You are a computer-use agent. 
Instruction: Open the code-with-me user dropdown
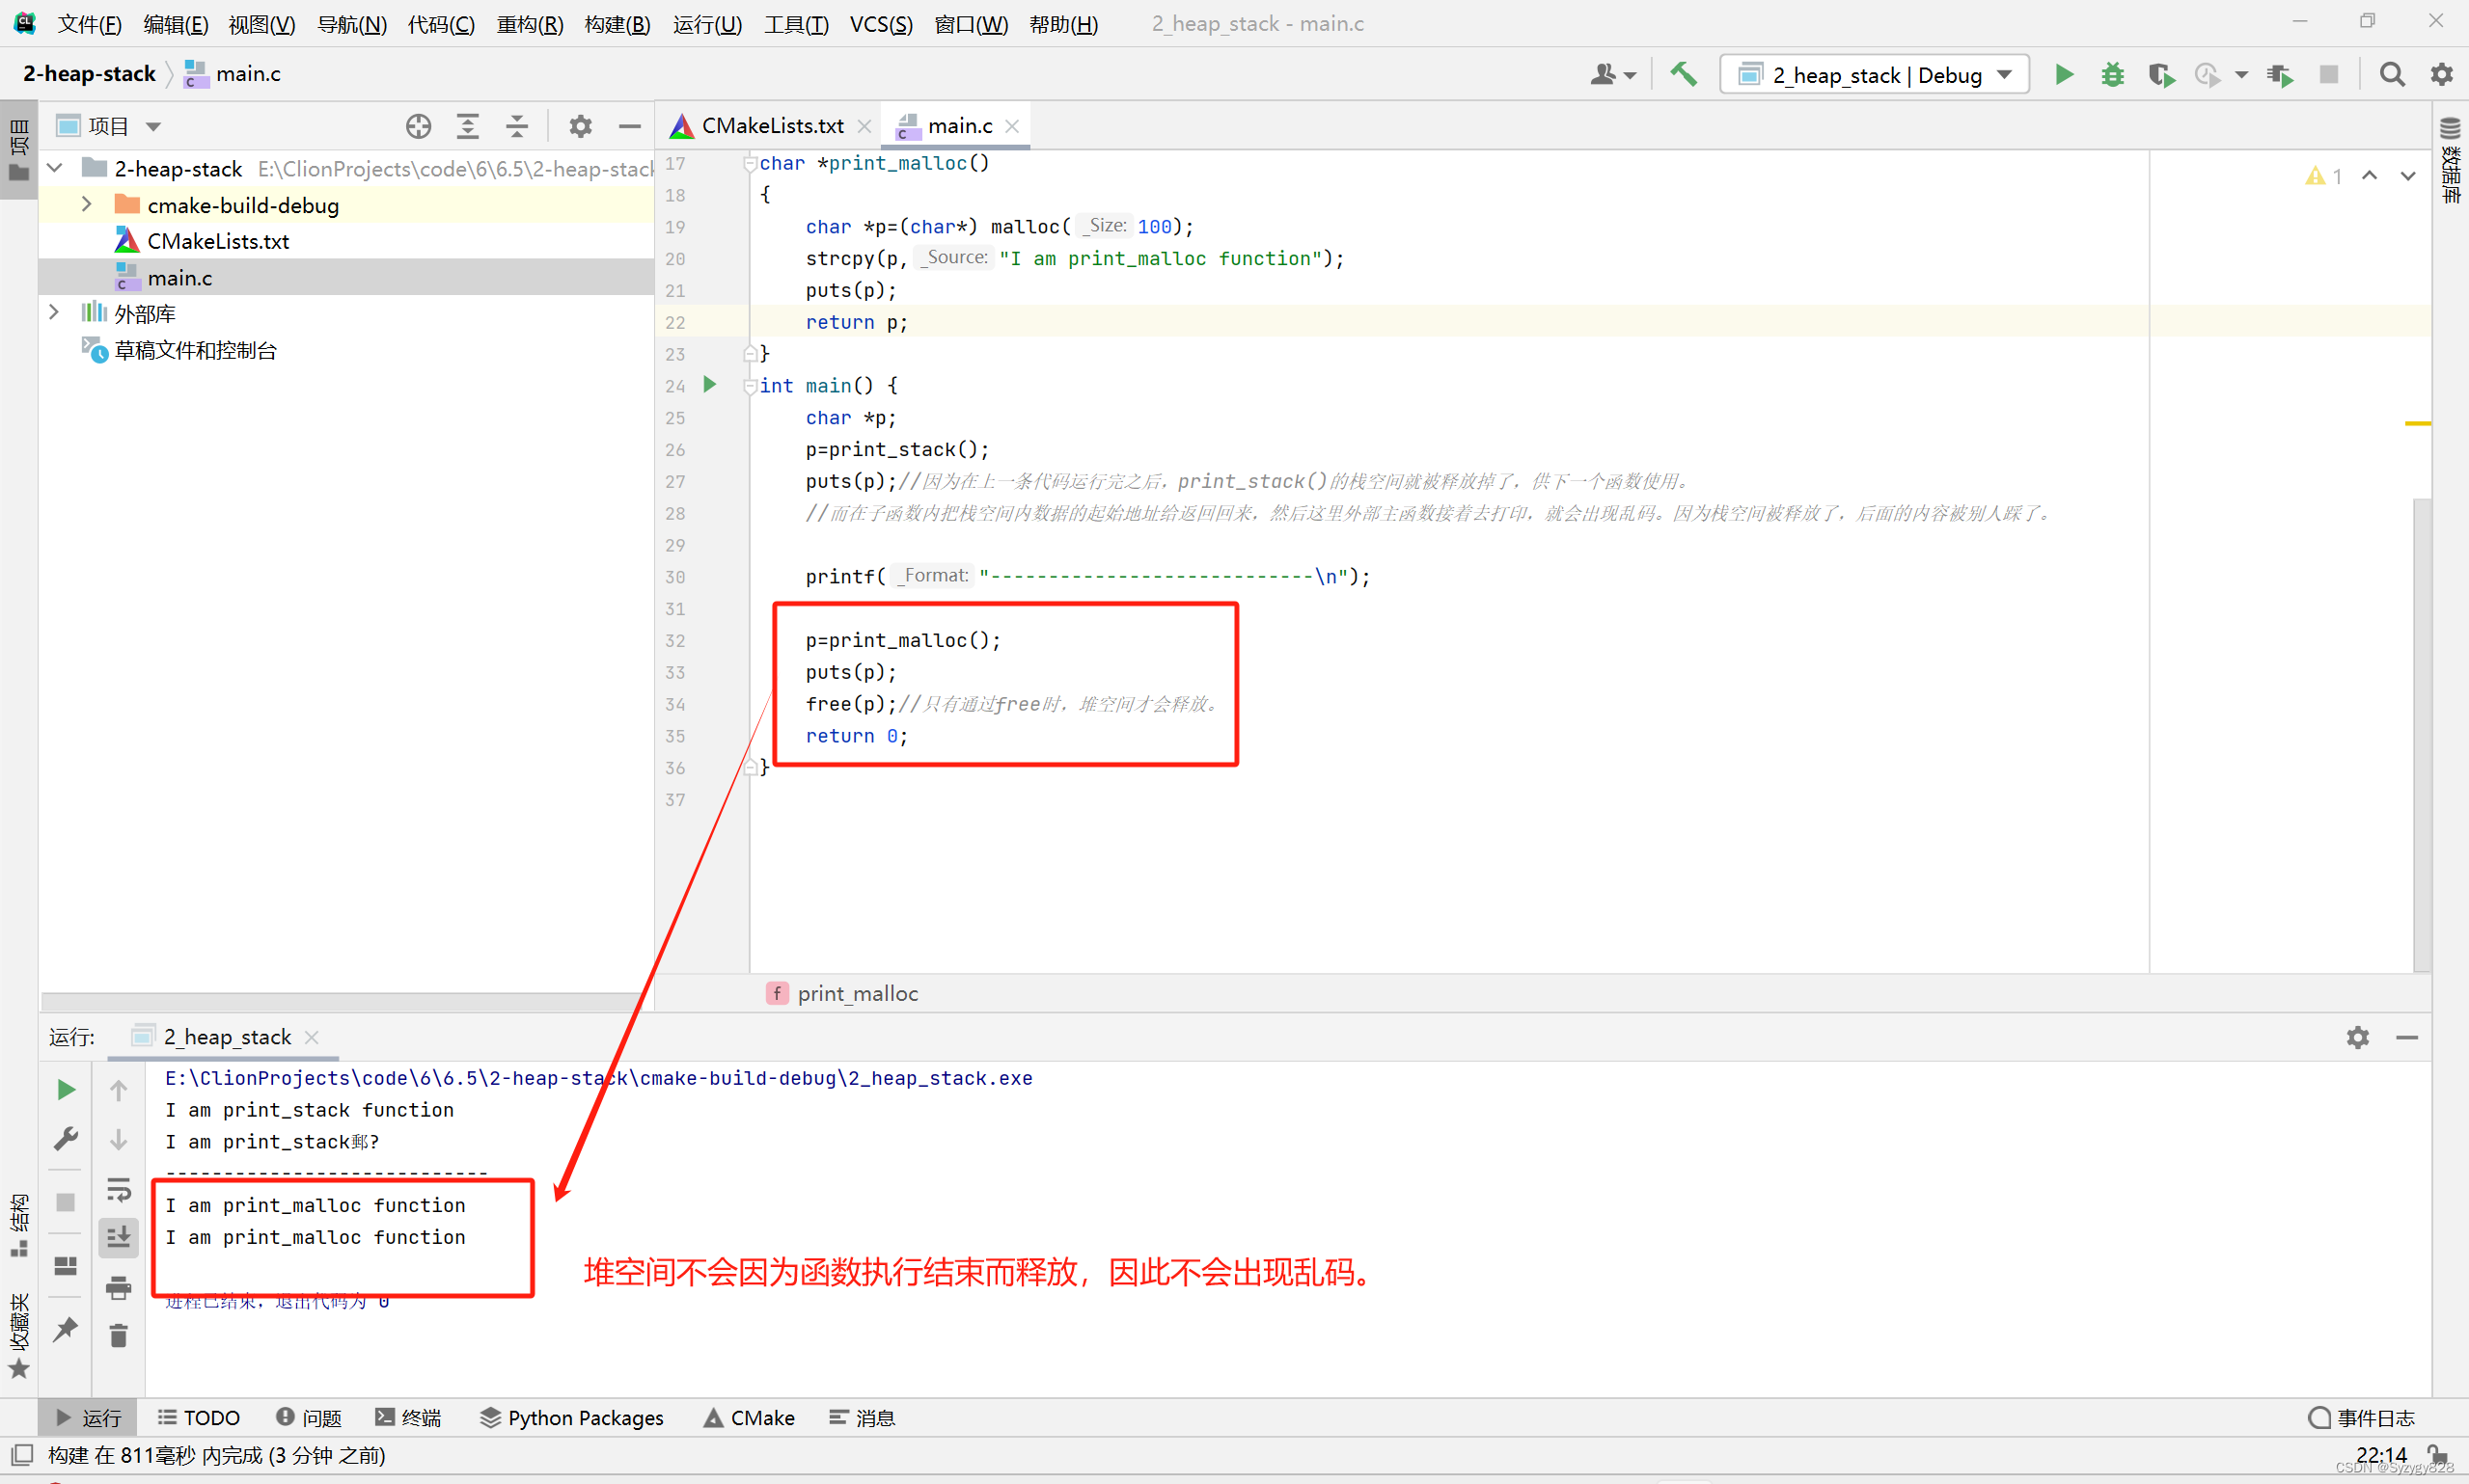pos(1612,75)
